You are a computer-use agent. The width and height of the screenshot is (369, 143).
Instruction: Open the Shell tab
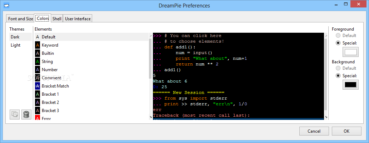coord(57,19)
